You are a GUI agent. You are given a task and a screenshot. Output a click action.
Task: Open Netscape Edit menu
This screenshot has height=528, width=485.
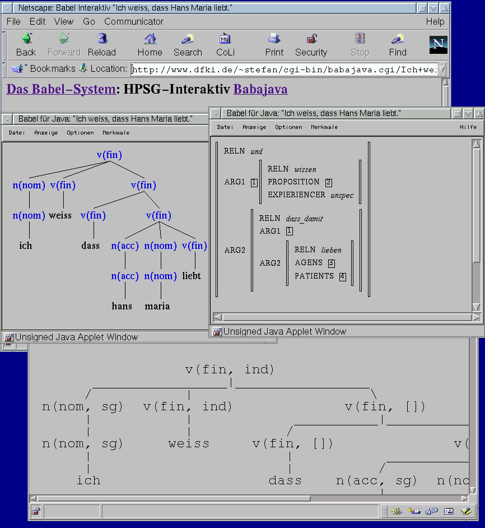click(x=38, y=21)
